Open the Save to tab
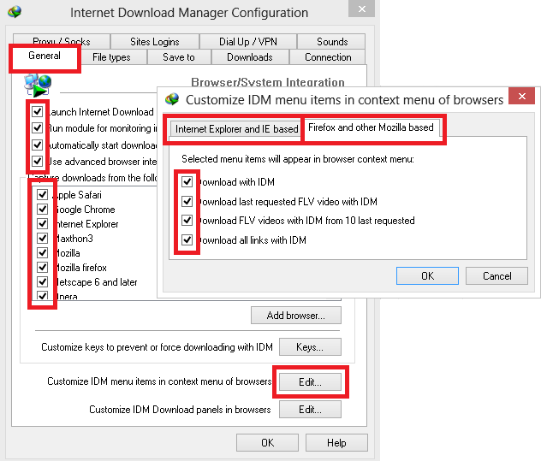 [x=179, y=57]
